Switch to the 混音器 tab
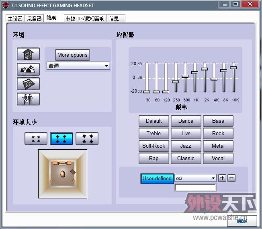 35,19
